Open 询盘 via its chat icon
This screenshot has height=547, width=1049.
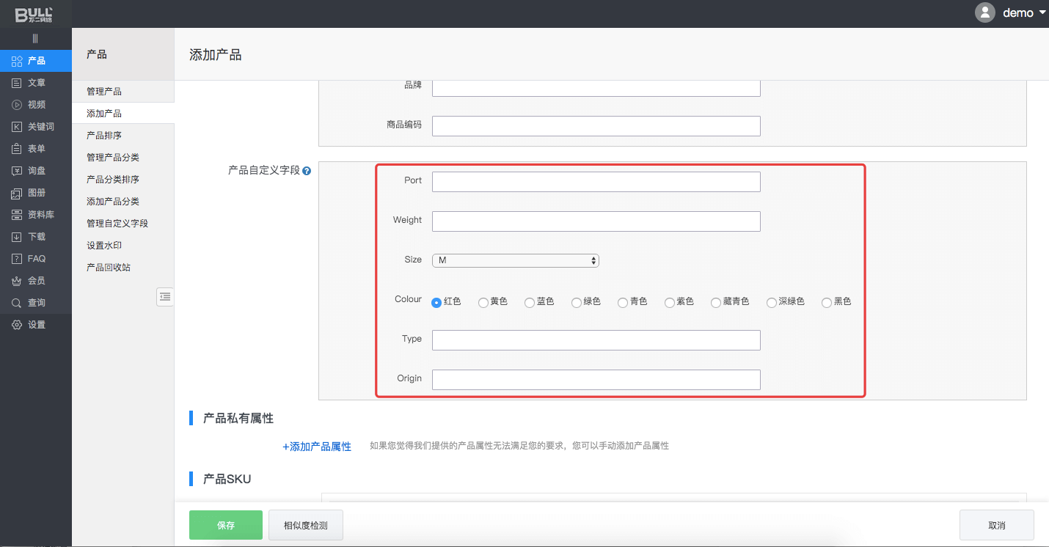(x=17, y=171)
